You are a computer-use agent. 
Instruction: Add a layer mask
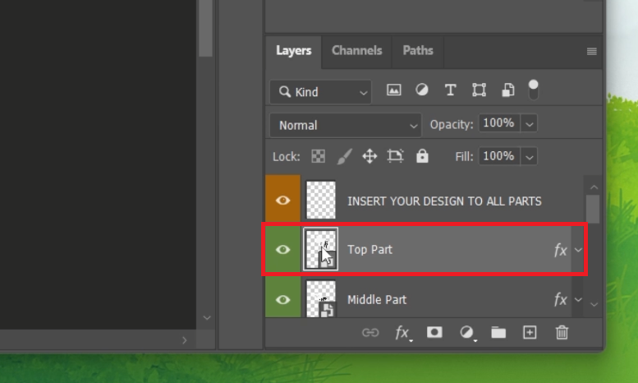click(434, 332)
